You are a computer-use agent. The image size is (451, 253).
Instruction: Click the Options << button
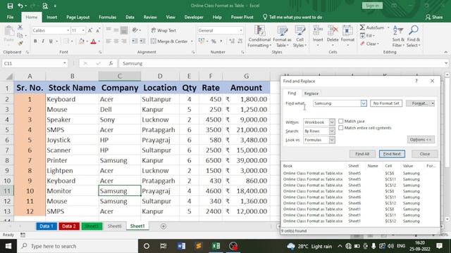coord(421,140)
